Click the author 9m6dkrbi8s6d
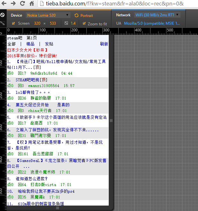The width and height of the screenshot is (198, 211). pyautogui.click(x=44, y=73)
